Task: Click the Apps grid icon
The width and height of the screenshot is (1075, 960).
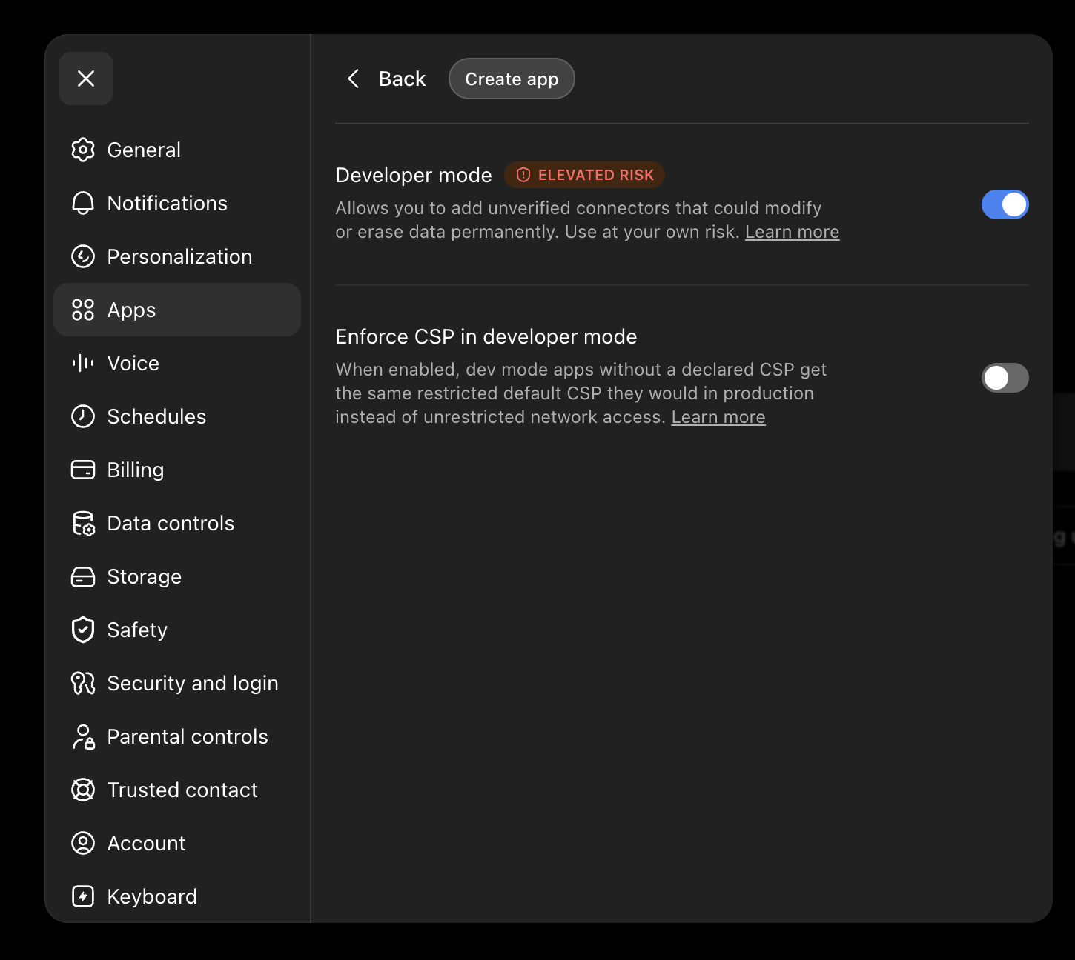Action: (x=83, y=310)
